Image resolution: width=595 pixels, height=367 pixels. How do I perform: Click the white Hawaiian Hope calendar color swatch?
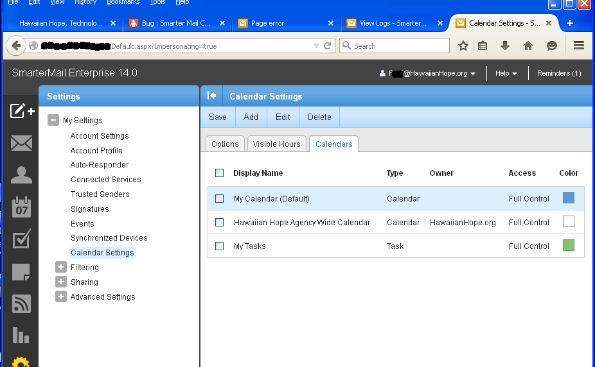(x=569, y=221)
